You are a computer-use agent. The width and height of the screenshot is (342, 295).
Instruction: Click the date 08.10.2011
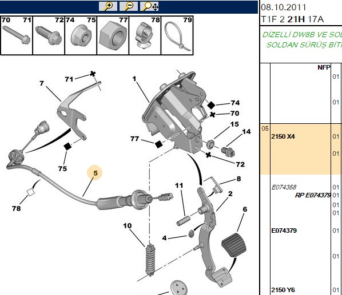point(284,7)
